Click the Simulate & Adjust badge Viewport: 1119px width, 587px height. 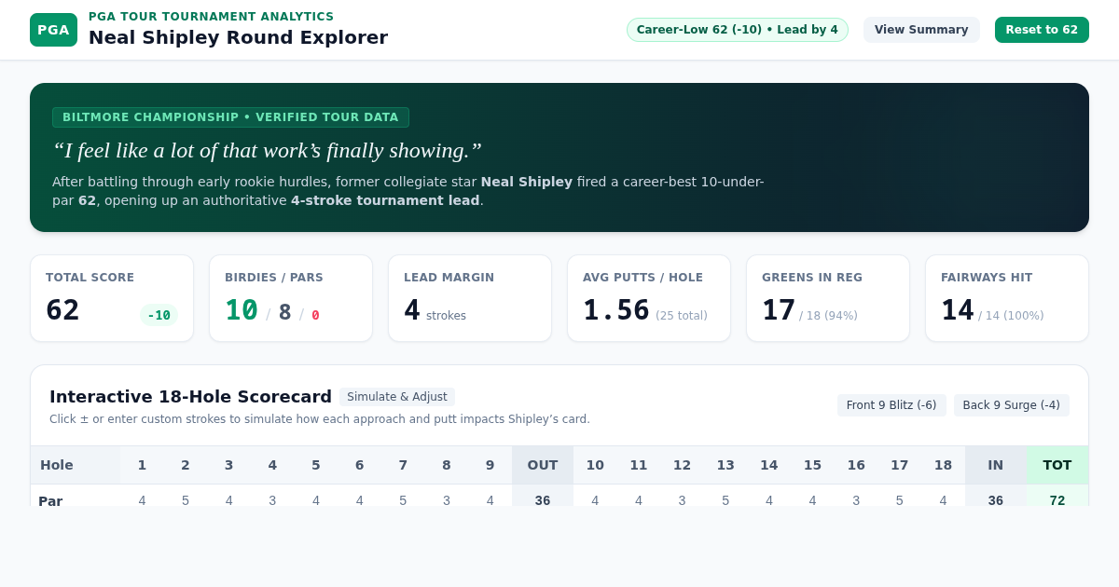(397, 397)
